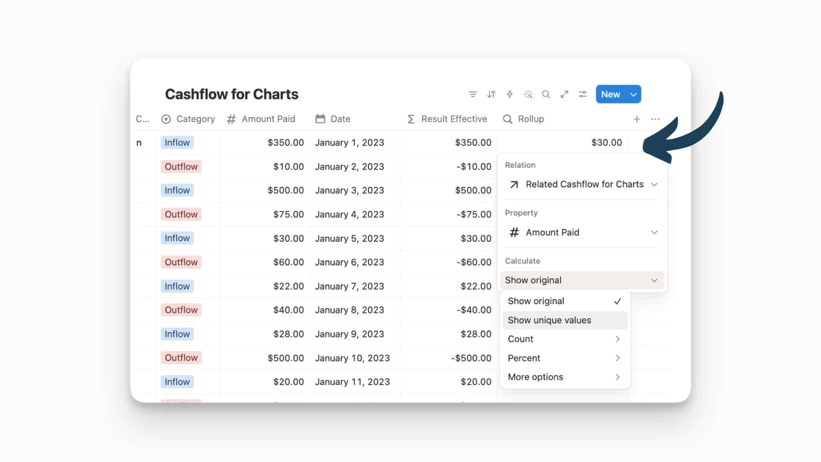Image resolution: width=821 pixels, height=462 pixels.
Task: Select Show original menu option
Action: (564, 301)
